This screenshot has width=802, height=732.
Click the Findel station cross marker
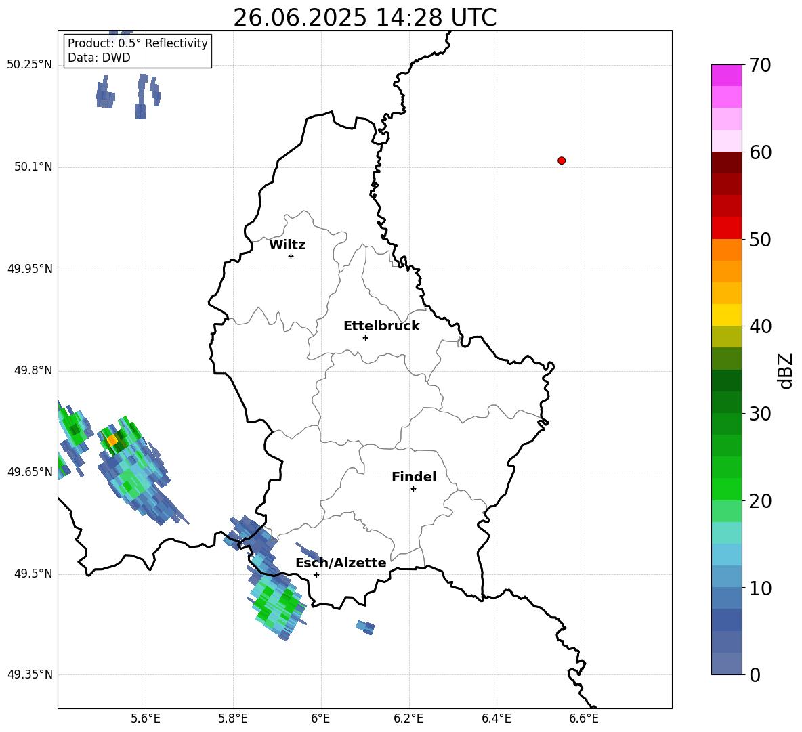pyautogui.click(x=413, y=489)
